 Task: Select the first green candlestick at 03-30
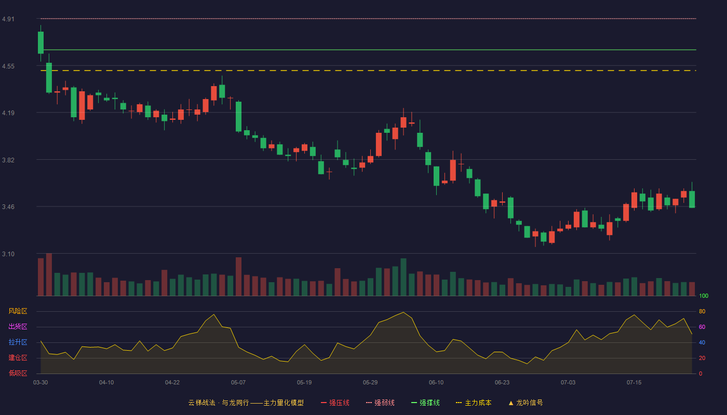click(x=41, y=43)
